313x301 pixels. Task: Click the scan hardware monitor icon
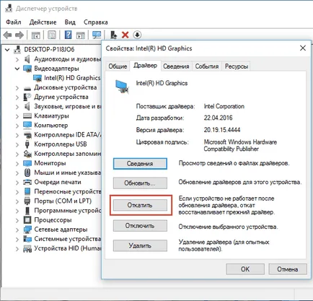pyautogui.click(x=97, y=35)
